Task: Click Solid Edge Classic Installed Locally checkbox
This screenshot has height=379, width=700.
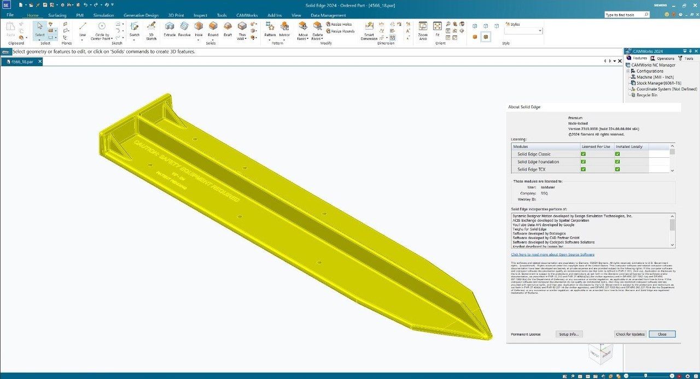Action: point(617,154)
